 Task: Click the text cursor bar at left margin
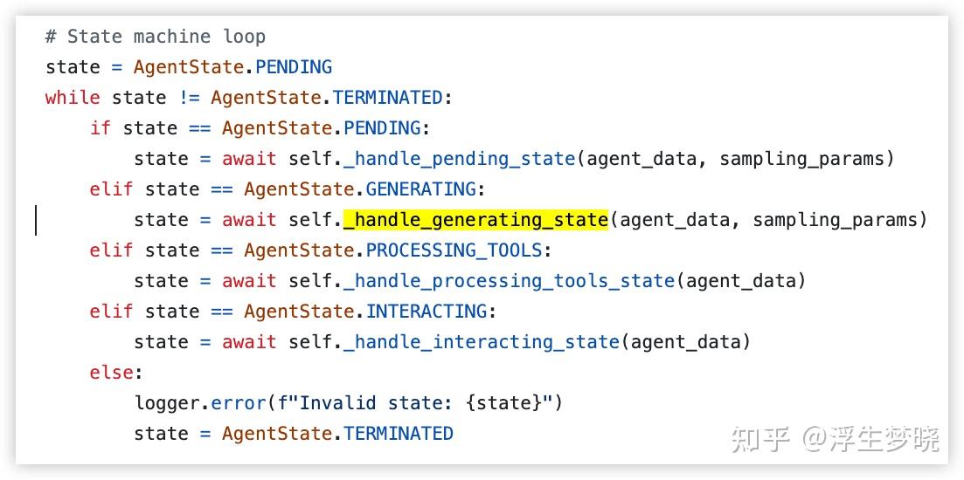click(36, 220)
